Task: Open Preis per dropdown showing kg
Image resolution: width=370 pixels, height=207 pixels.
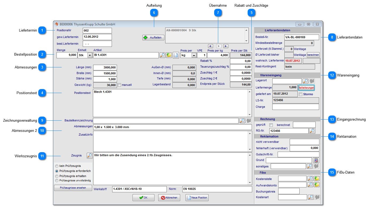Action: [194, 55]
